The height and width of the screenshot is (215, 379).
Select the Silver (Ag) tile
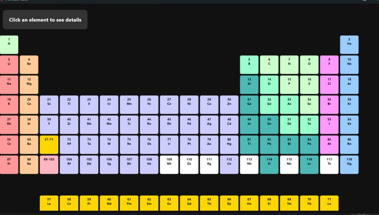(209, 125)
